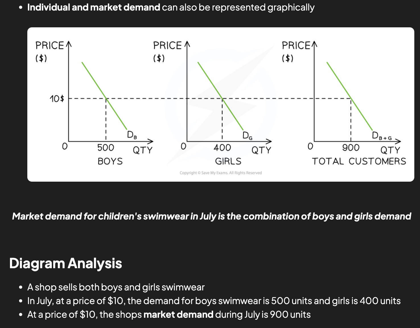Click the "TOTAL CUSTOMERS" chart label
Screen dimensions: 420x328
(359, 161)
